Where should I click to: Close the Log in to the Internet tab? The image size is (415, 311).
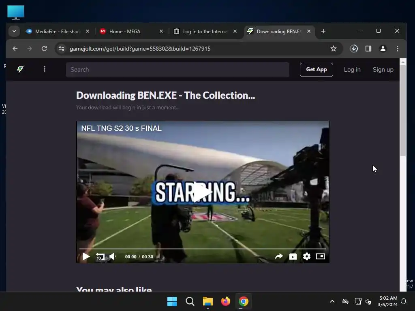pos(235,32)
